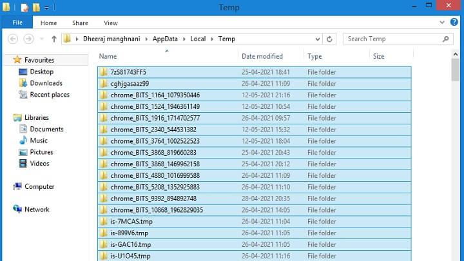Select the chrome_BITS_1164_1079350446 folder name
464x261 pixels.
coord(155,95)
